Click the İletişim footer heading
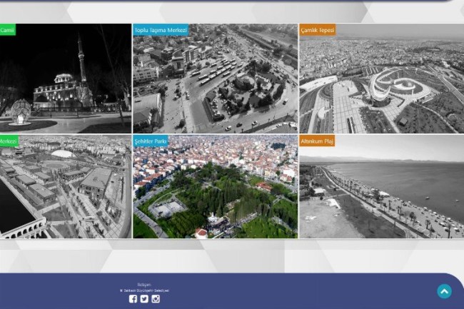 tap(144, 285)
